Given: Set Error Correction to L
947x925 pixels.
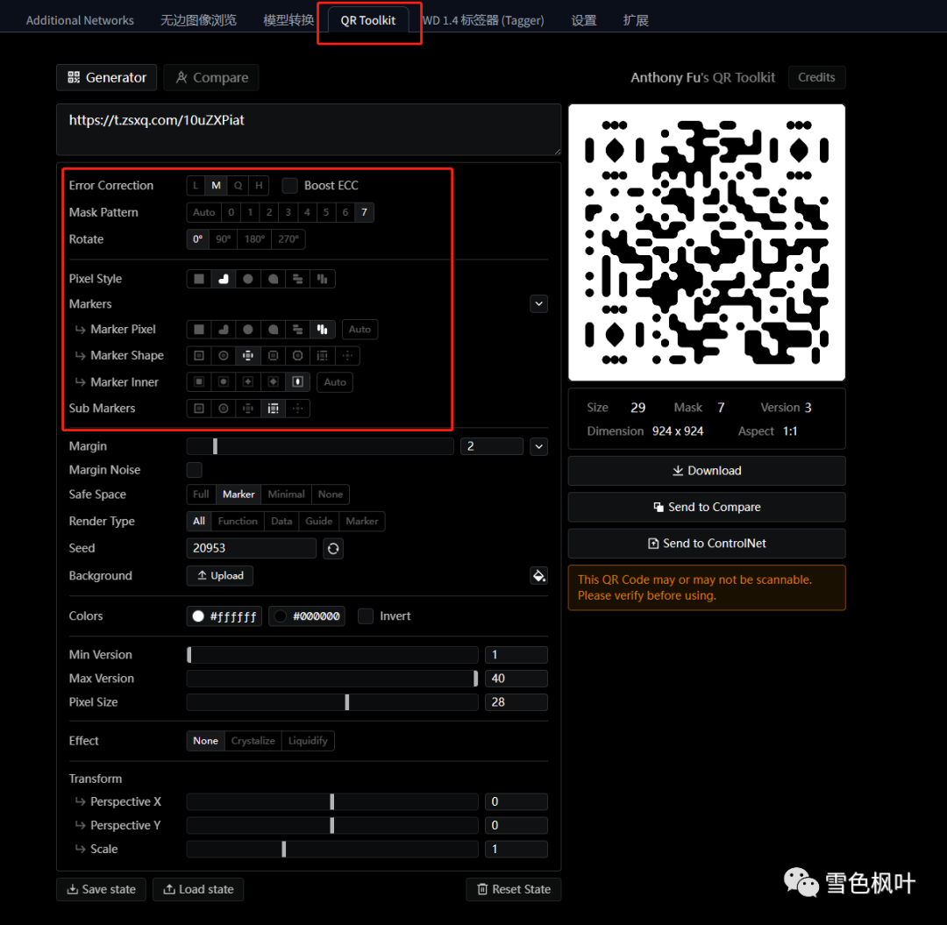Looking at the screenshot, I should [x=196, y=185].
